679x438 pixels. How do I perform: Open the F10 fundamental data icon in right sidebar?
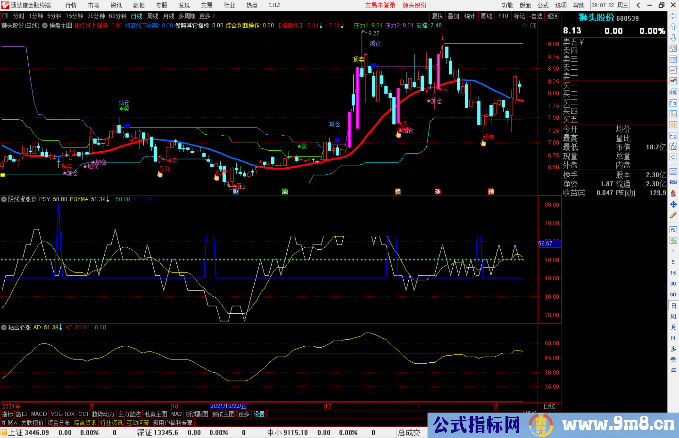(673, 103)
